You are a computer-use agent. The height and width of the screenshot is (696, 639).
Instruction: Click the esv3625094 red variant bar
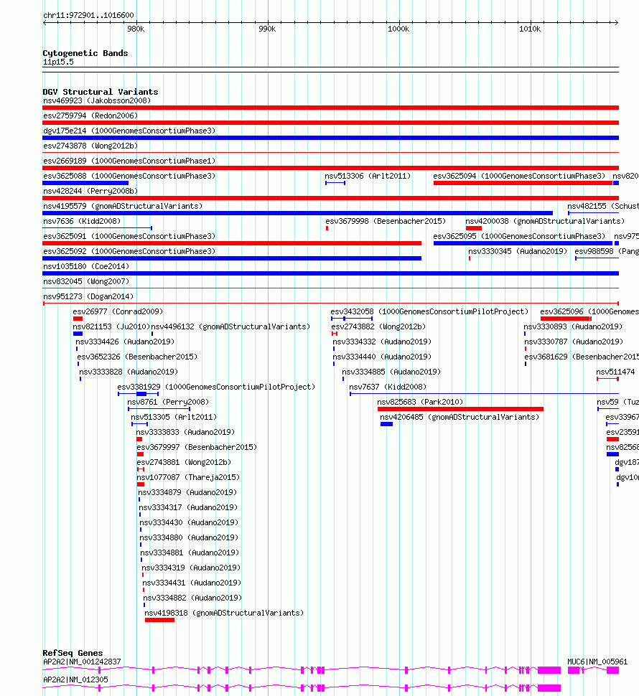tap(523, 183)
